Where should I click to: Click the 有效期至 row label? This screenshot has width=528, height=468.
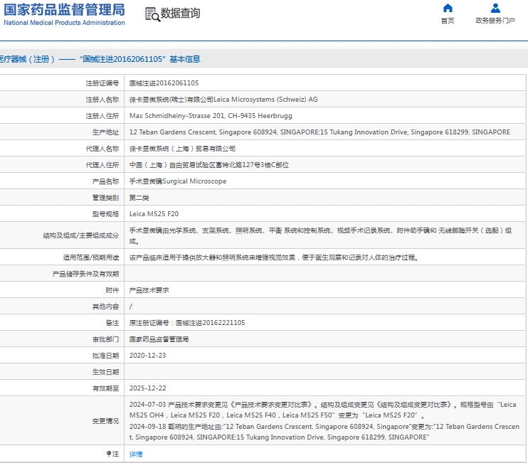click(x=106, y=388)
